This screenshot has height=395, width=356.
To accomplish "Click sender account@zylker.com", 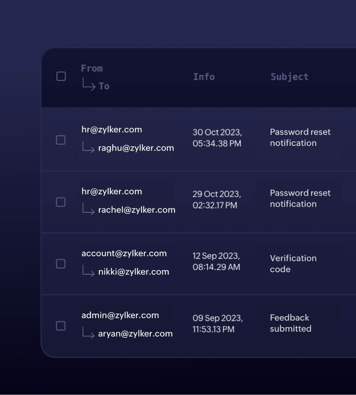I will (124, 253).
